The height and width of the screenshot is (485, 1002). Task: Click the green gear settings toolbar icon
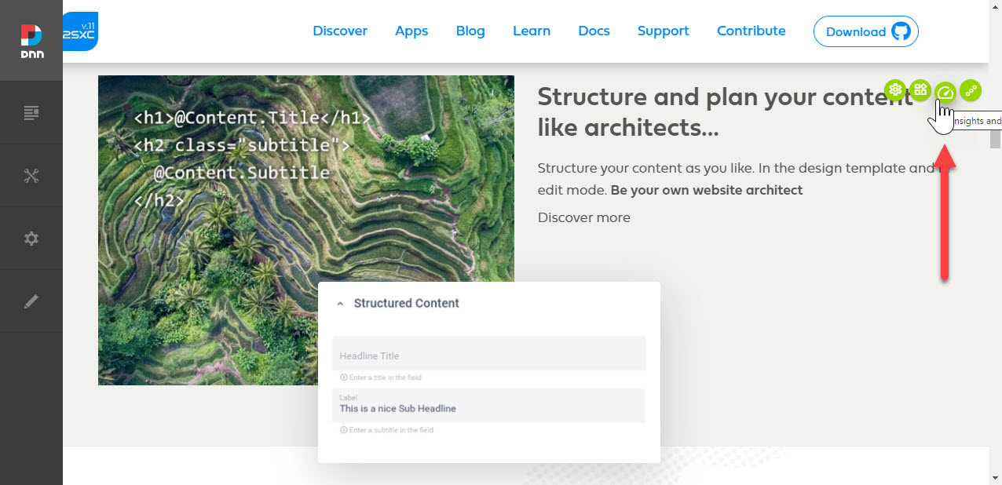coord(895,89)
